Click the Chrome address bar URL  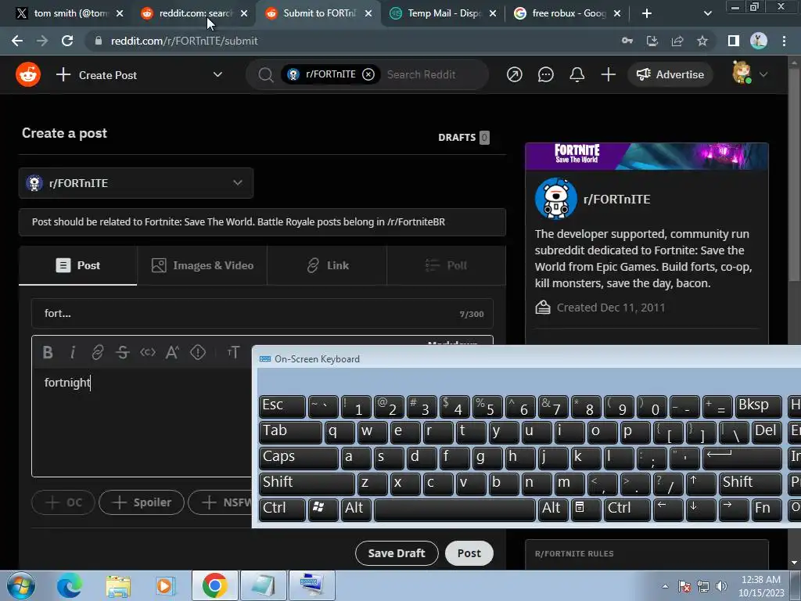[185, 41]
